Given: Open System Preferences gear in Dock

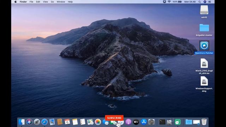Looking at the screenshot, I should click(x=151, y=122).
